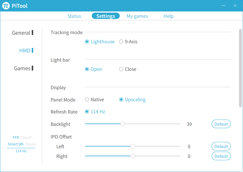
Task: Adjust the Backlight slider handle
Action: (x=123, y=124)
